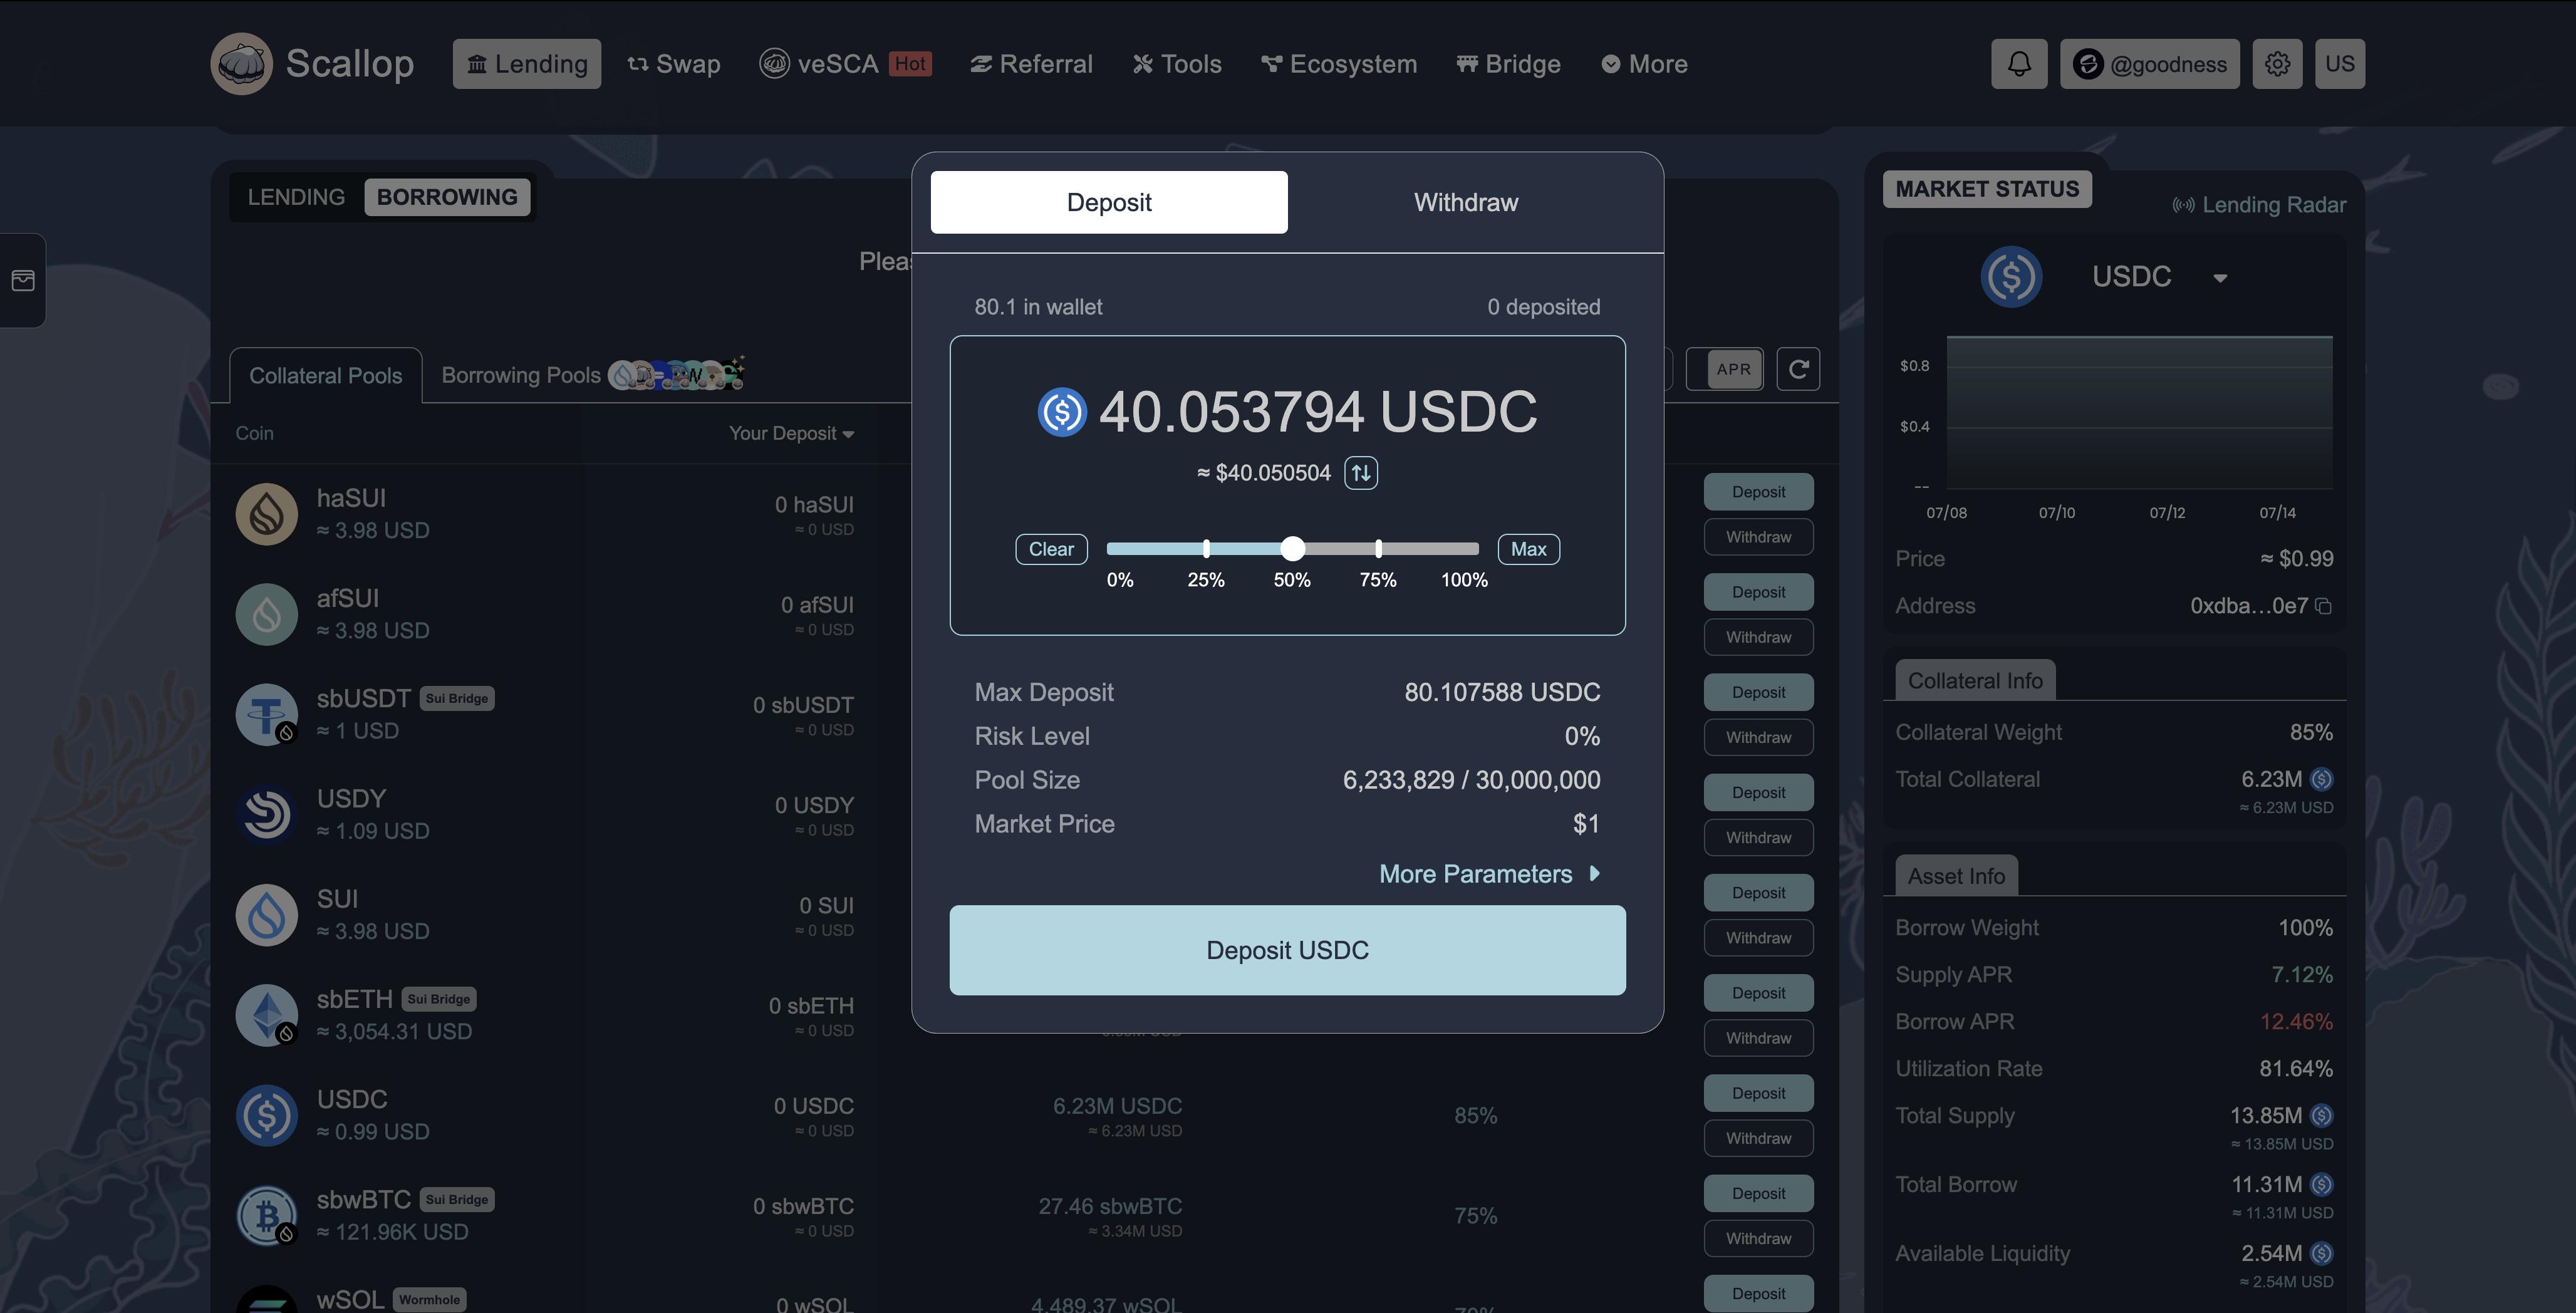The height and width of the screenshot is (1313, 2576).
Task: Open Asset Info tab
Action: [1956, 876]
